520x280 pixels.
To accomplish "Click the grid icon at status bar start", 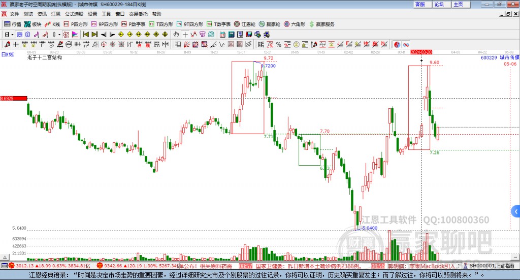I will pyautogui.click(x=4, y=266).
